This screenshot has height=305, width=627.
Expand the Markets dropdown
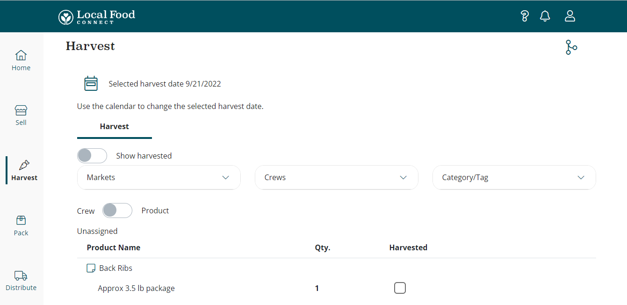click(159, 178)
